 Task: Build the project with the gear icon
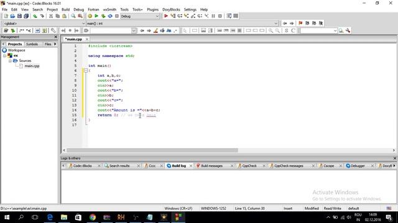coord(90,16)
